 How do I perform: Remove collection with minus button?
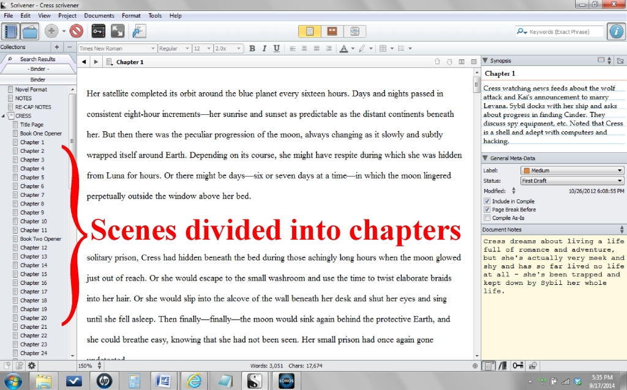(70, 47)
